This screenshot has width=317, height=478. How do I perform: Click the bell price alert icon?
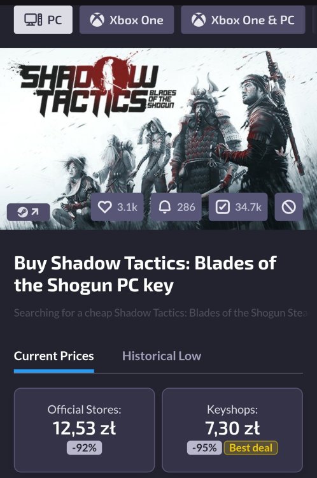[164, 207]
